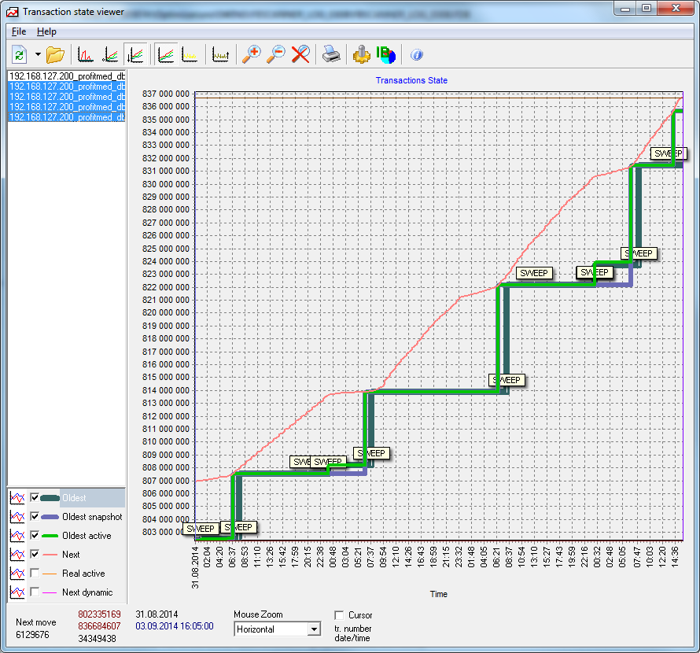Viewport: 700px width, 653px height.
Task: Click the SWEEP label at 822 000 000
Action: pos(535,273)
